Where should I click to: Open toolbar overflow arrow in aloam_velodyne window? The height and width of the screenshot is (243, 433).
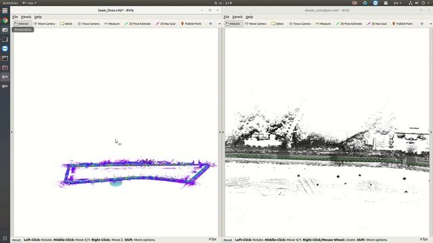tap(431, 24)
